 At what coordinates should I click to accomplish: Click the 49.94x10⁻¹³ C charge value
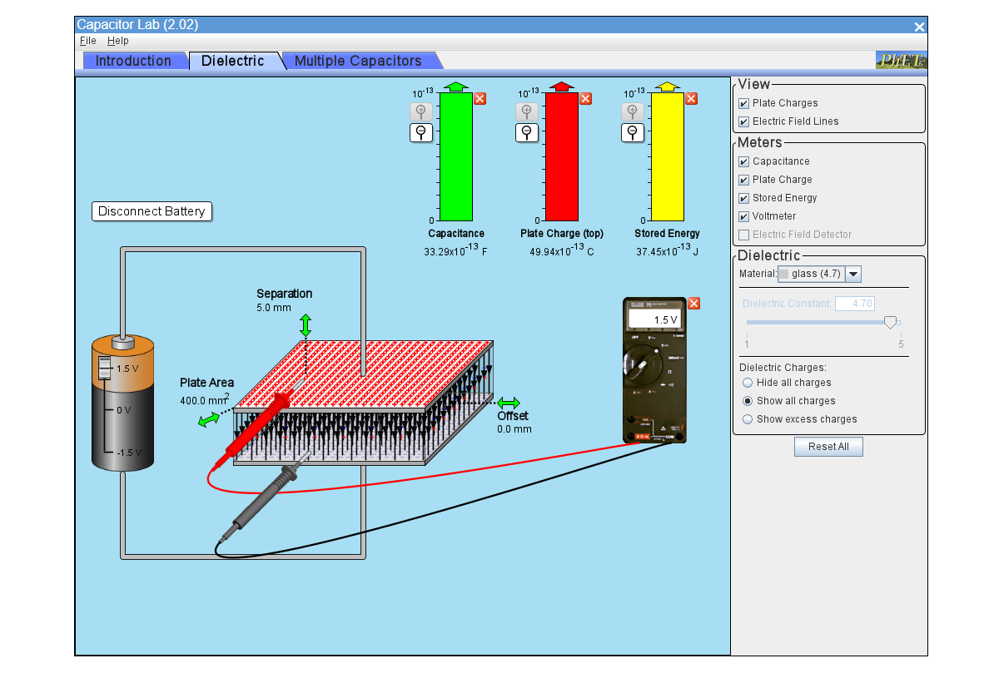[562, 250]
